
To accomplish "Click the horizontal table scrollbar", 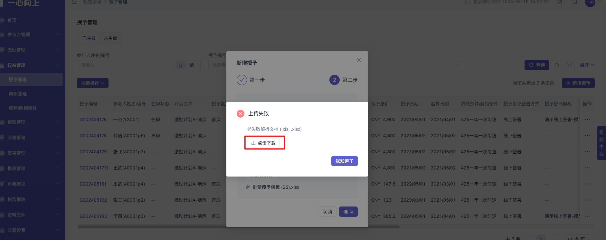I will (x=239, y=227).
